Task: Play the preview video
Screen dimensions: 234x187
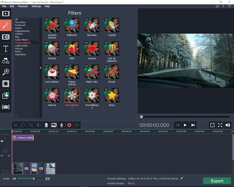Action: point(185,125)
